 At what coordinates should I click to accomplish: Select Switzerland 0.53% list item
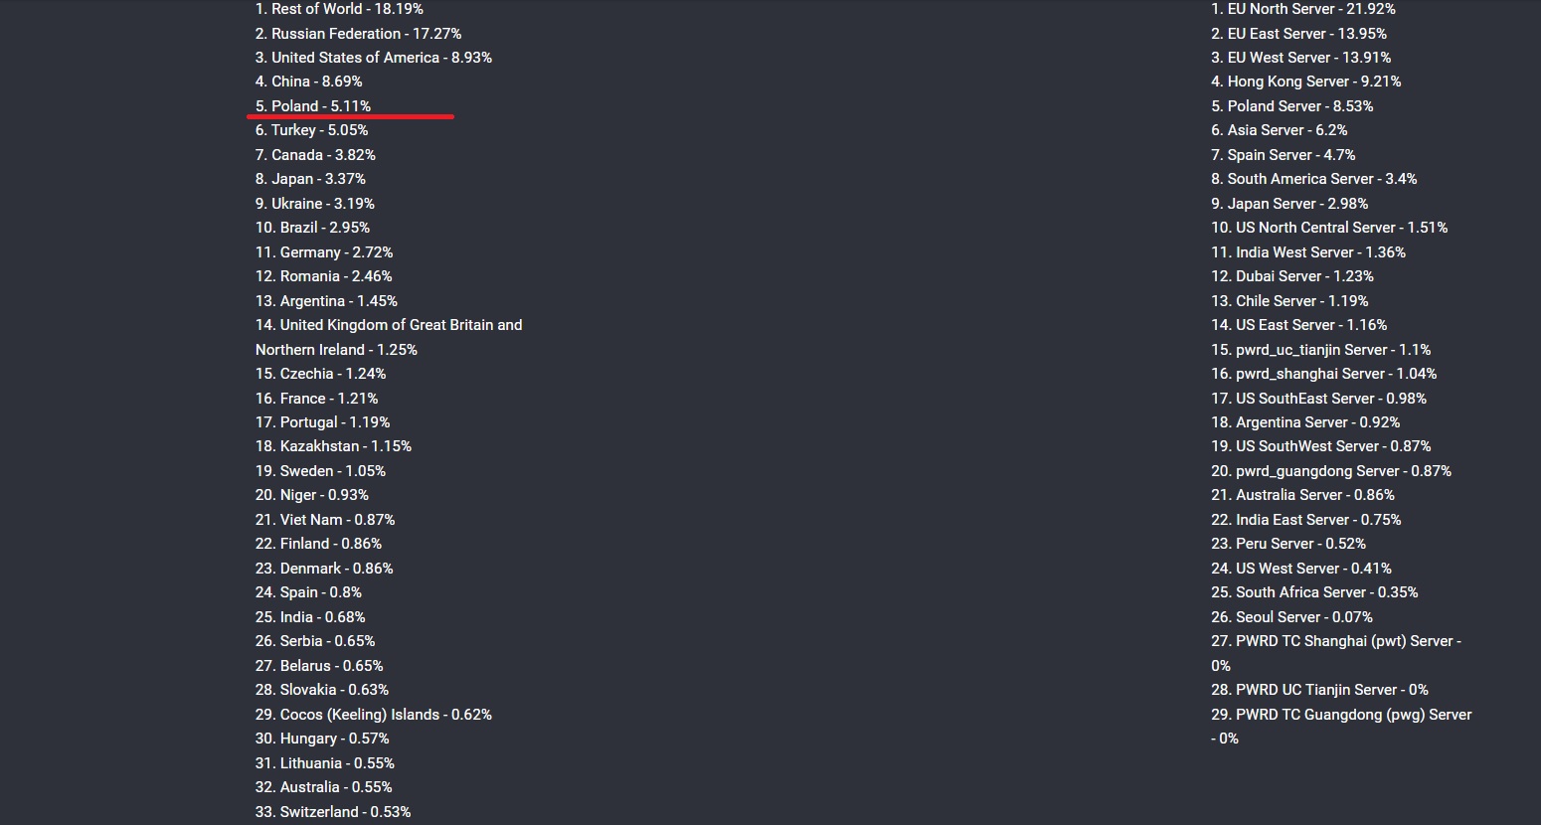[333, 812]
